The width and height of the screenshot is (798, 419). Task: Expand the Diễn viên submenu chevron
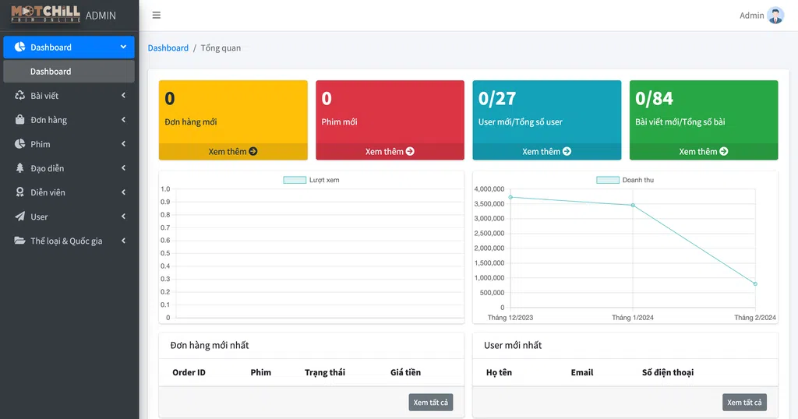pos(123,192)
